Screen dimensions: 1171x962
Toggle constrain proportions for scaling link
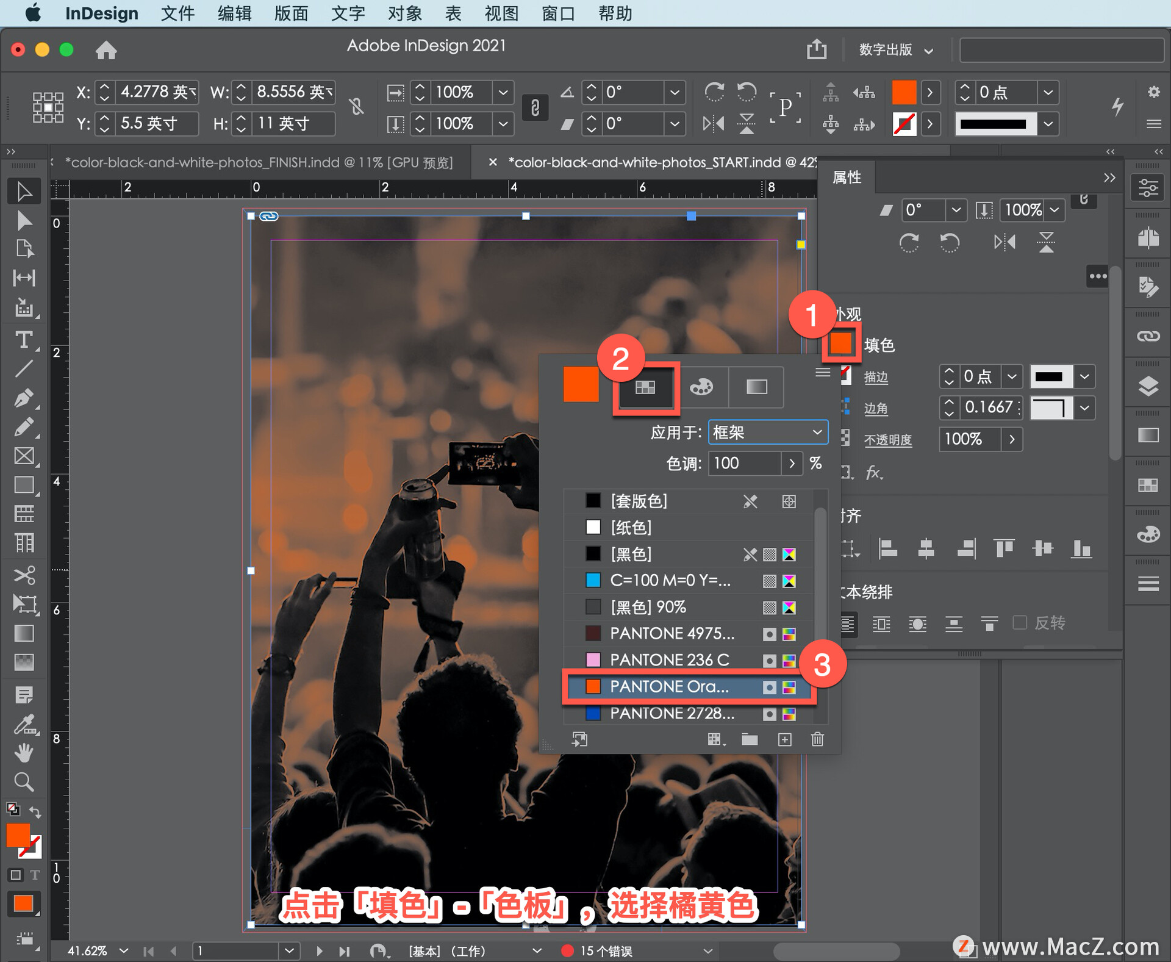coord(535,107)
